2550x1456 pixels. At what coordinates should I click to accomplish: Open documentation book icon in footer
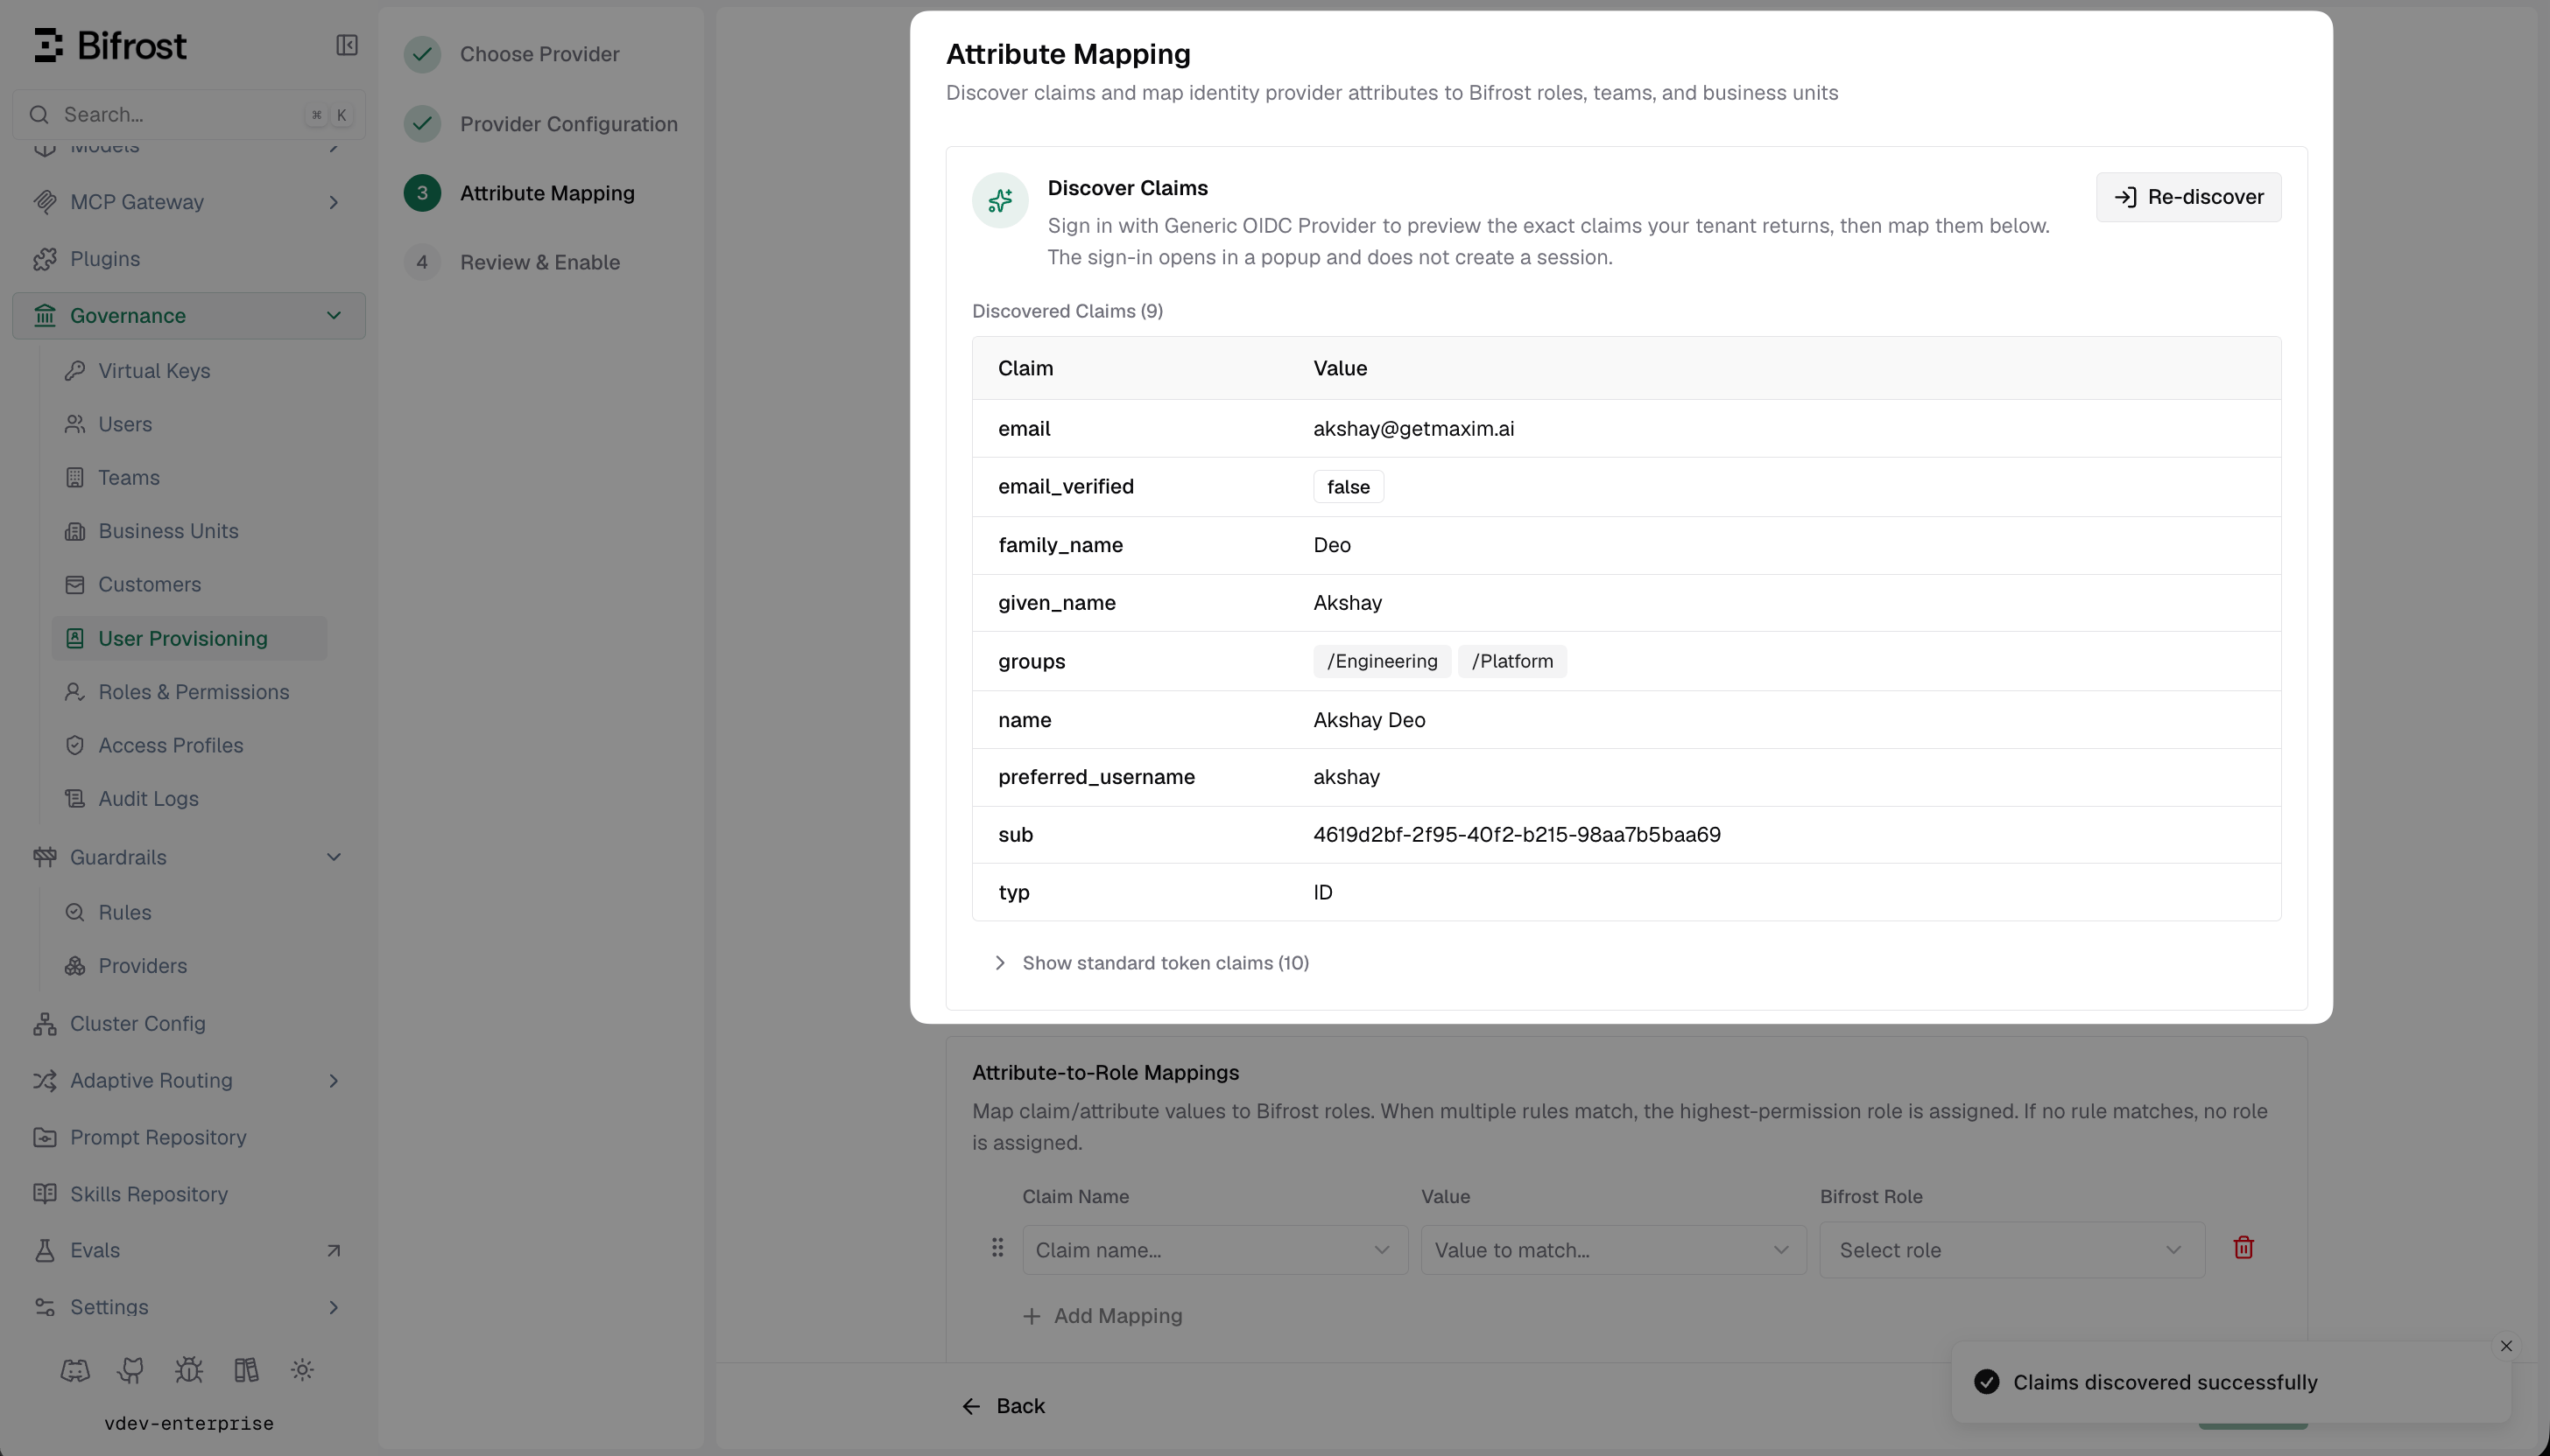pyautogui.click(x=246, y=1370)
